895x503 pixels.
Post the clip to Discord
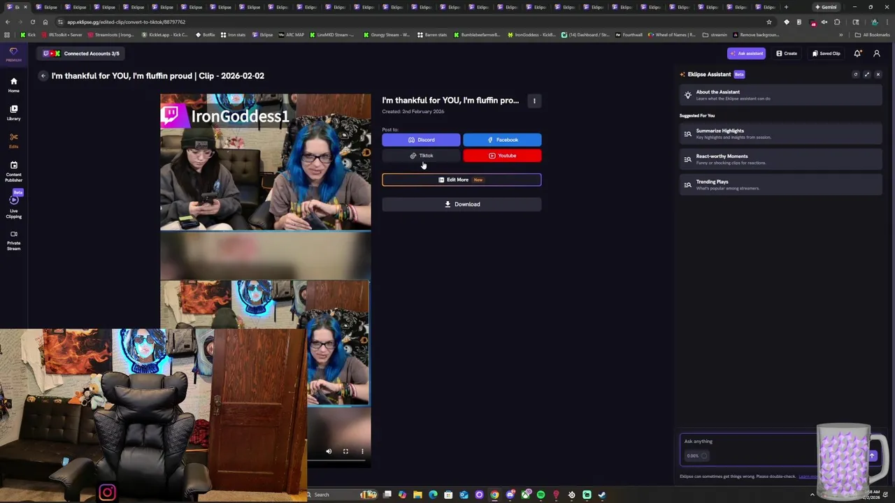pyautogui.click(x=421, y=140)
